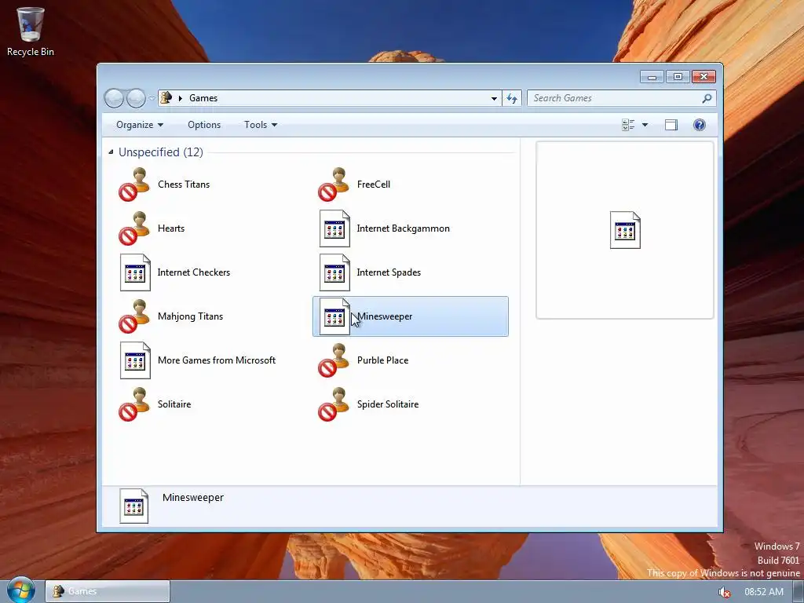Viewport: 804px width, 603px height.
Task: Open the Tools dropdown menu
Action: [261, 125]
